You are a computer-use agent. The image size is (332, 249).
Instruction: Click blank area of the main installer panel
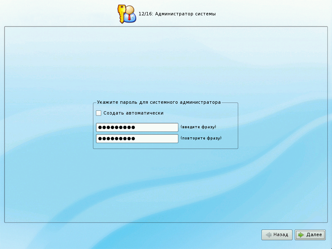166,62
